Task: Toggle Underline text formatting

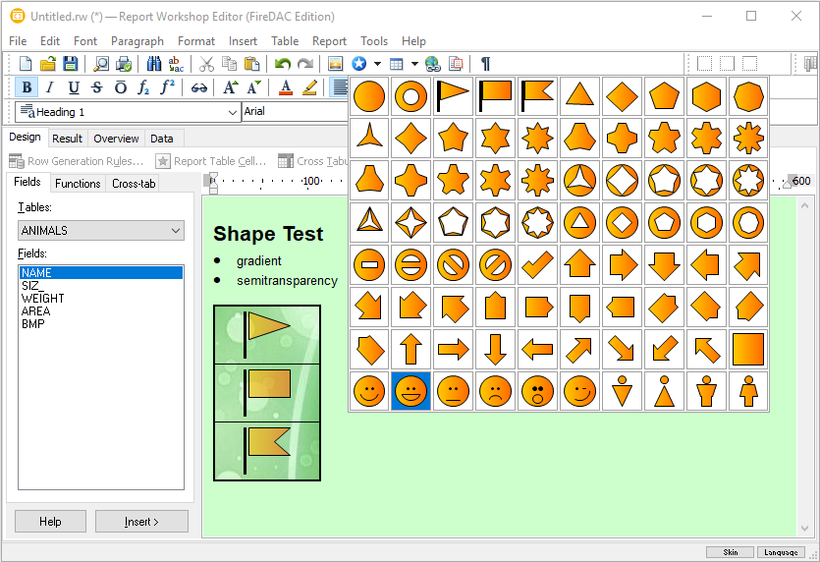Action: (x=73, y=87)
